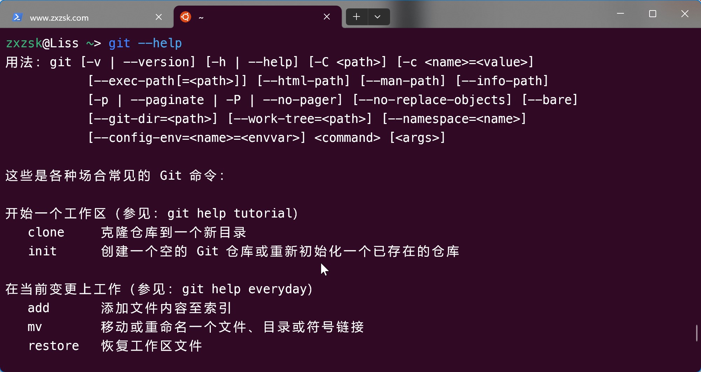Screen dimensions: 701x372
Task: Click the vertical scrollbar thumb
Action: point(696,333)
